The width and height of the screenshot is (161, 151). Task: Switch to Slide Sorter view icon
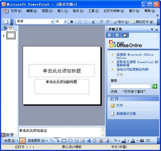7,135
